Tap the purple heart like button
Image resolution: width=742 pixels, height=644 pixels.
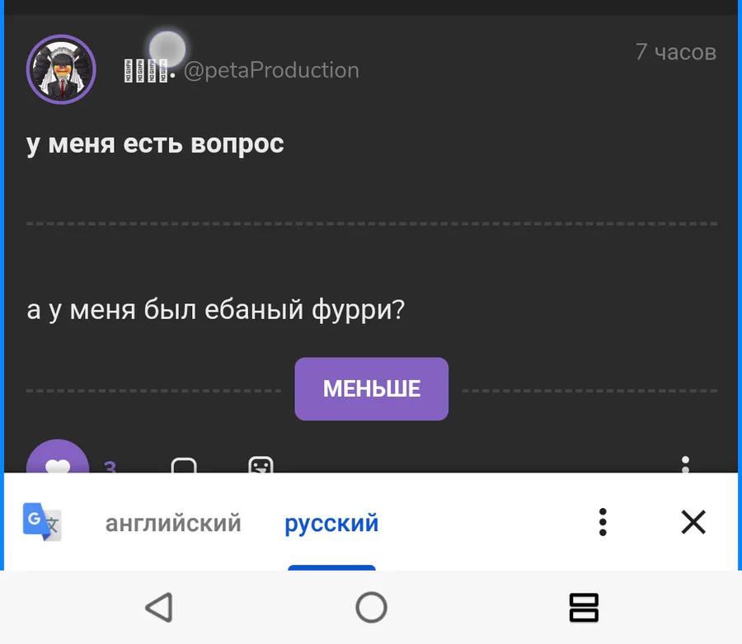[57, 460]
